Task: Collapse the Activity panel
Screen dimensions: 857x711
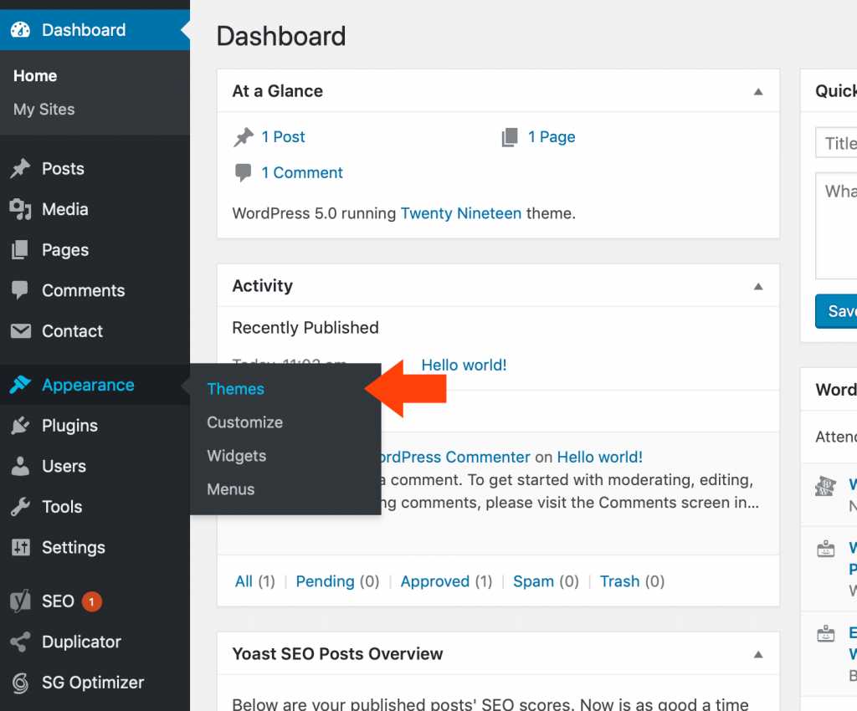Action: 758,286
